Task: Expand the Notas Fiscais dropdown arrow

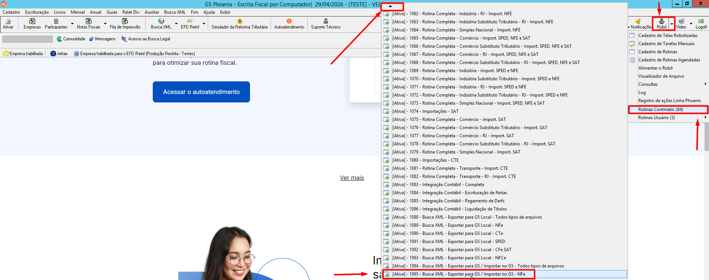Action: point(105,24)
